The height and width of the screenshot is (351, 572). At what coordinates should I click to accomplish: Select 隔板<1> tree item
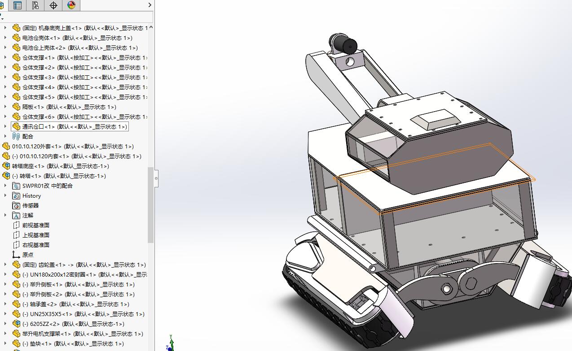click(69, 107)
